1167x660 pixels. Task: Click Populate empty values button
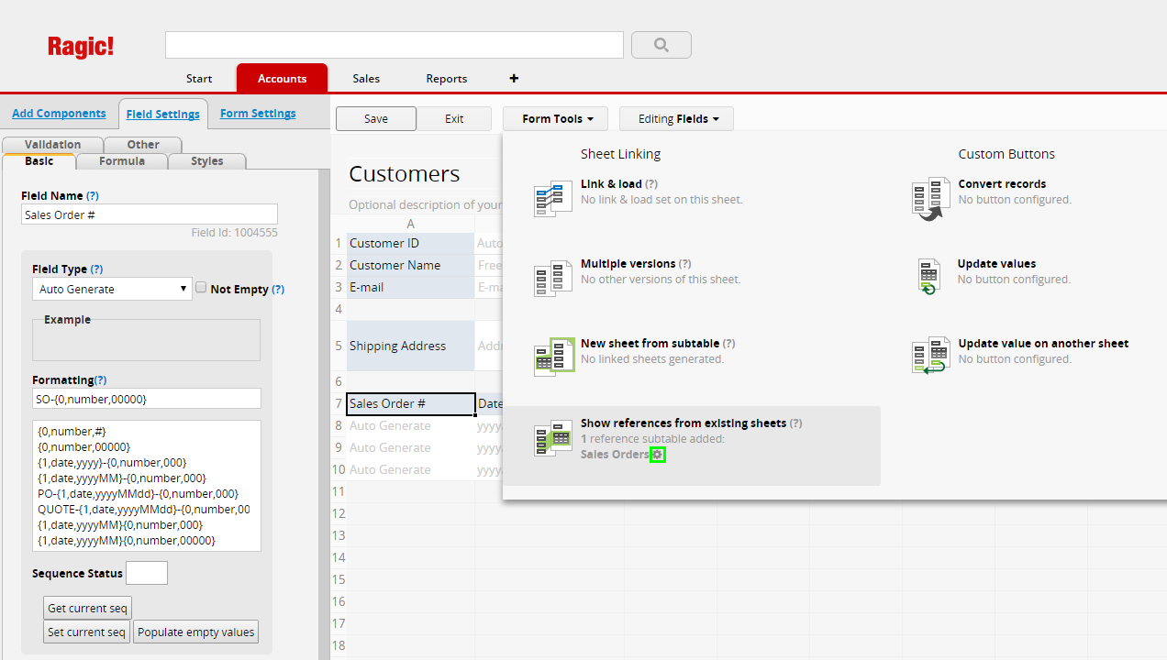coord(196,632)
